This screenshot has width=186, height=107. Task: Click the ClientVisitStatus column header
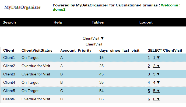click(37, 50)
